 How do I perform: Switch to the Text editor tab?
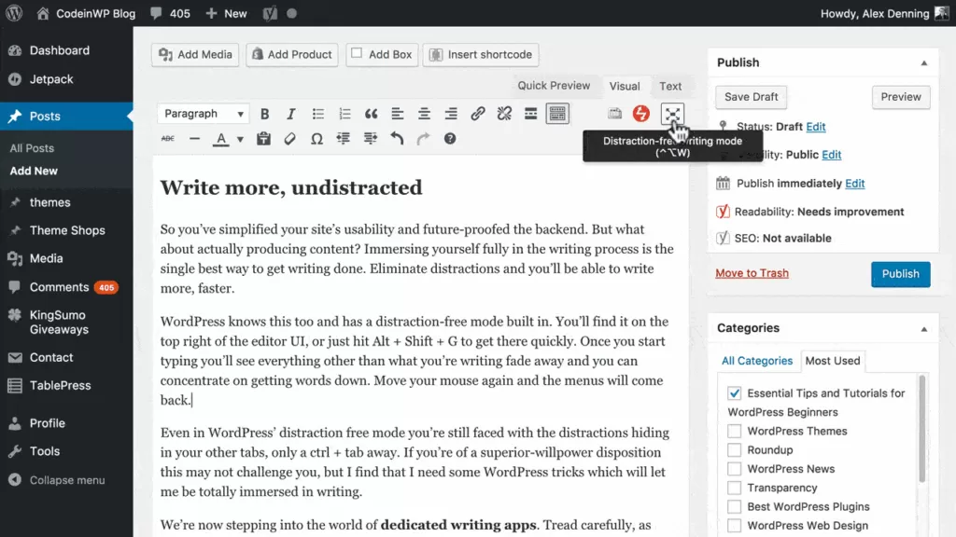pos(670,86)
